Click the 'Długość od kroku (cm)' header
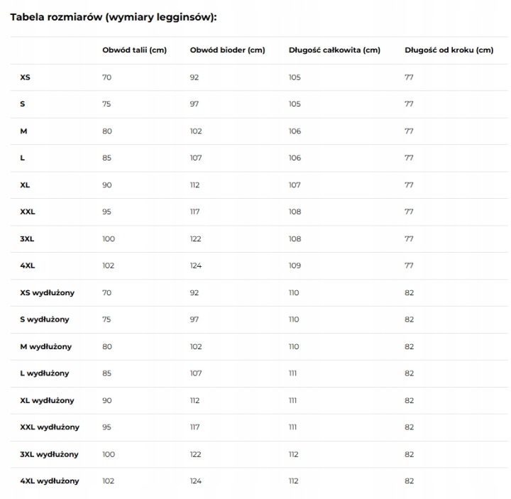The width and height of the screenshot is (511, 499). point(449,50)
